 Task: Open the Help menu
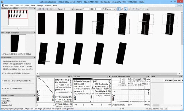pyautogui.click(x=55, y=6)
